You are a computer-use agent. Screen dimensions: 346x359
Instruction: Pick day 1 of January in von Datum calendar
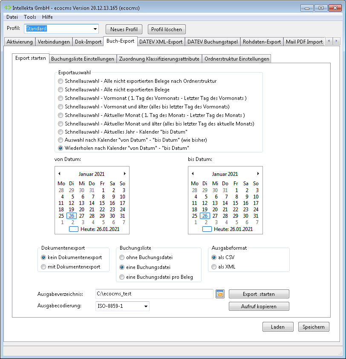point(103,190)
